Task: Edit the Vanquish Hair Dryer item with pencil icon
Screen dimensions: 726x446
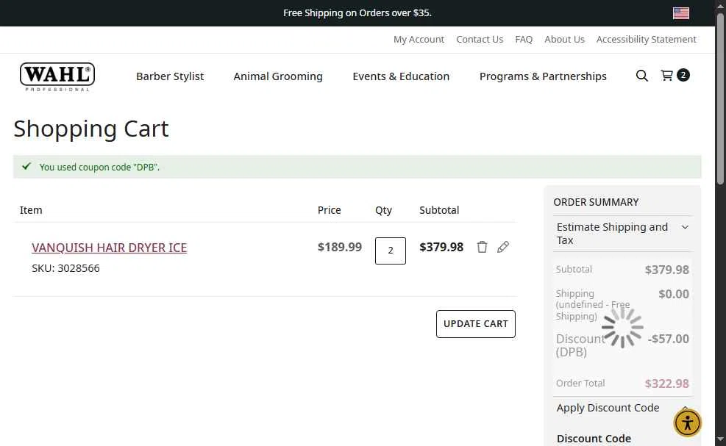Action: (x=503, y=247)
